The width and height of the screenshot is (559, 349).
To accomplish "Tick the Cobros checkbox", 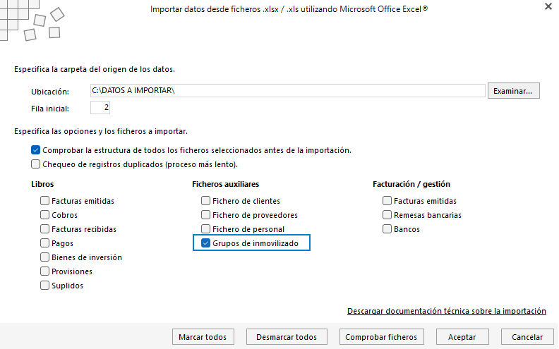I will coord(44,215).
